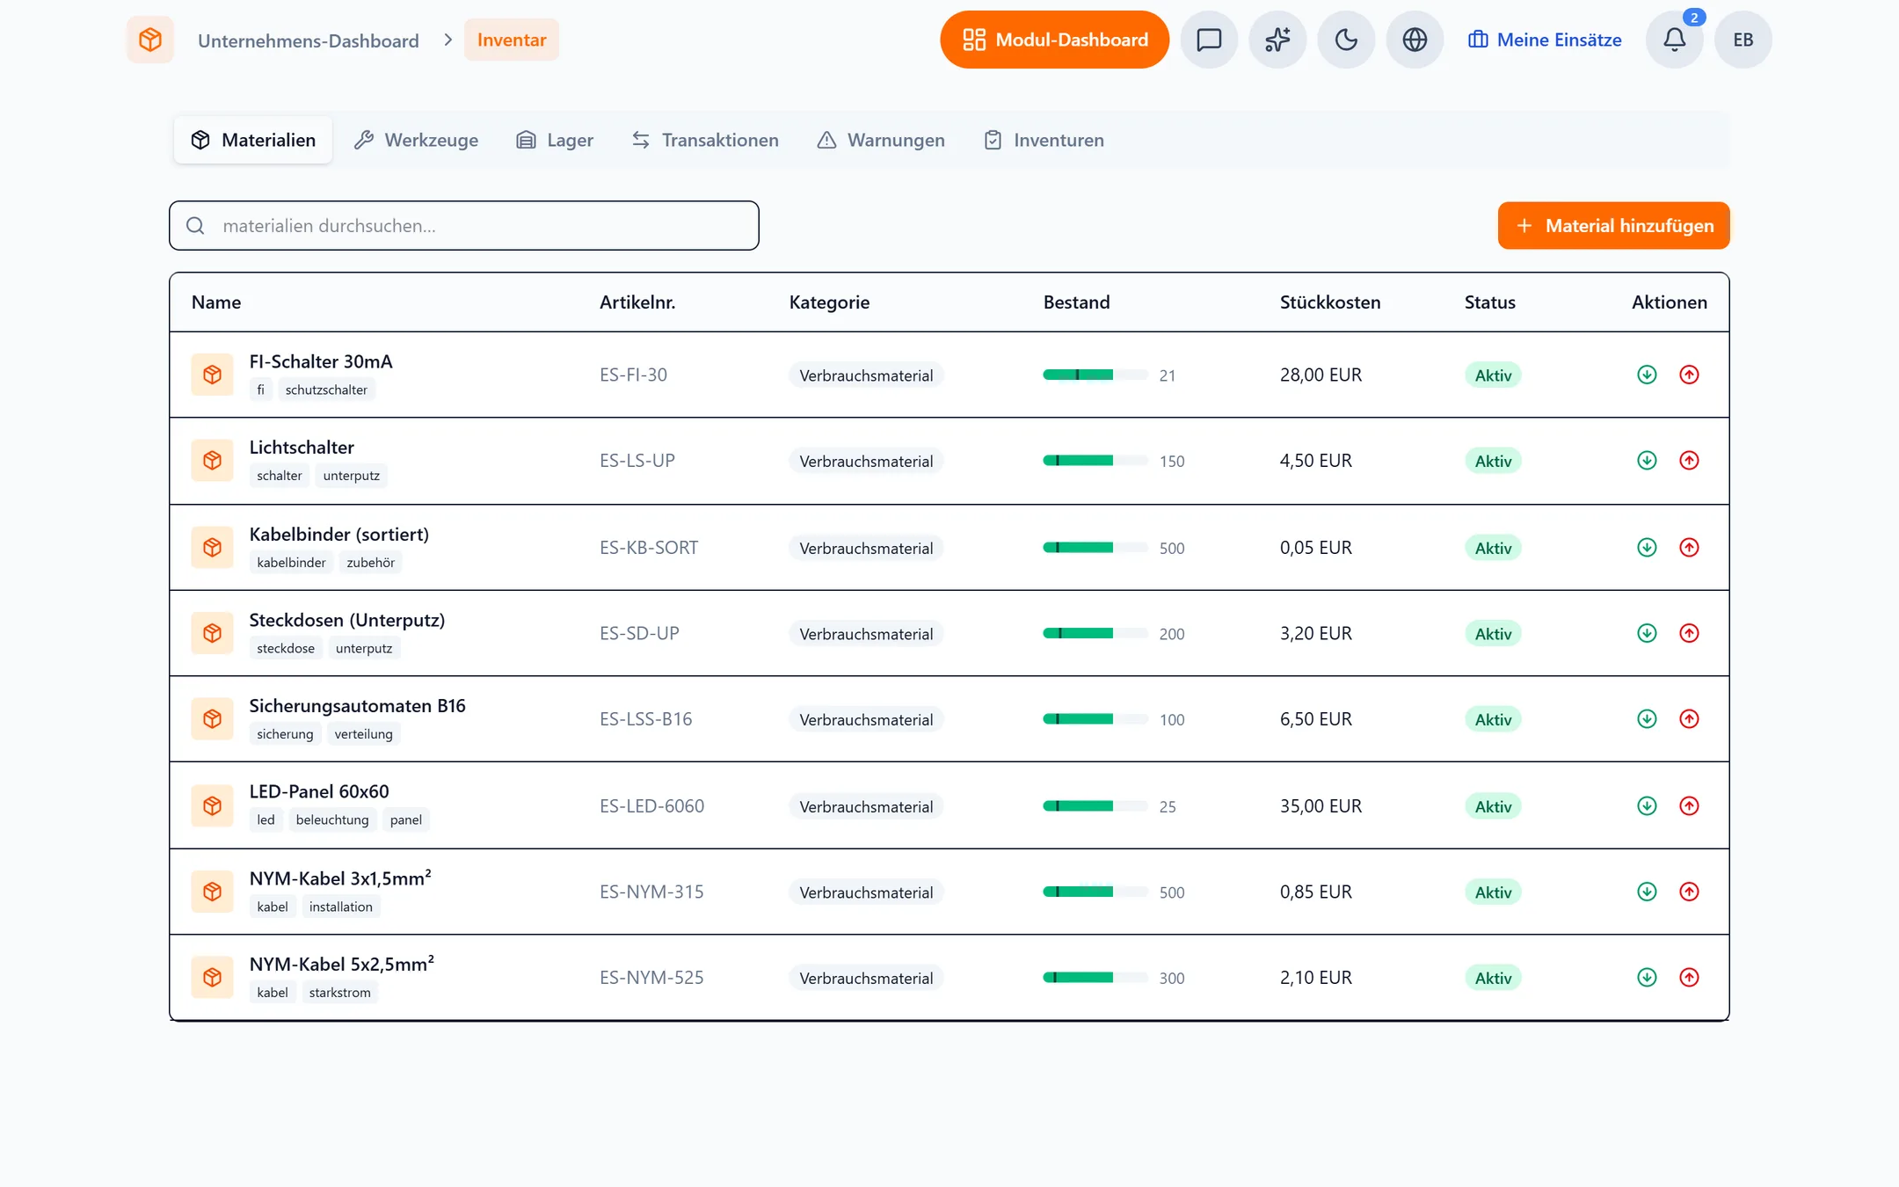Click the LED-Panel 60x60 package icon
This screenshot has width=1899, height=1187.
point(212,805)
